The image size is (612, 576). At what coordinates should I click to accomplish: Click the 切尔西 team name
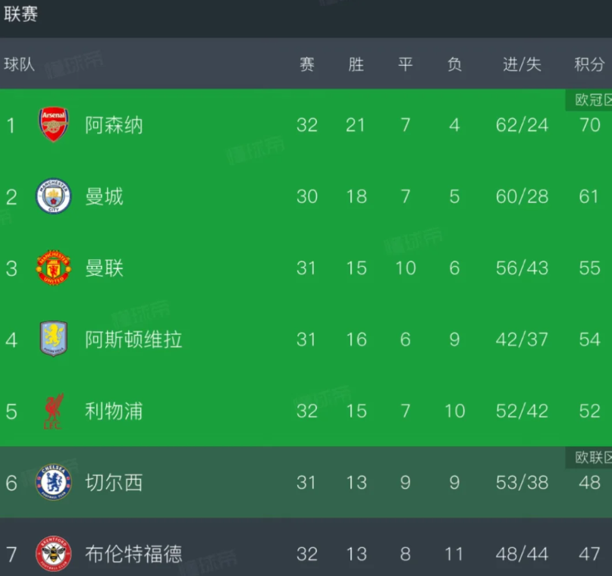114,483
